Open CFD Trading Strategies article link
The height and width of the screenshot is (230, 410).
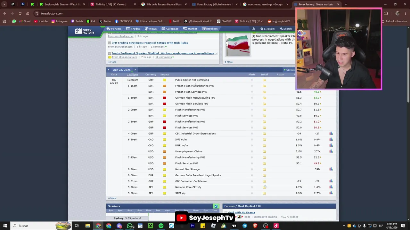click(150, 43)
